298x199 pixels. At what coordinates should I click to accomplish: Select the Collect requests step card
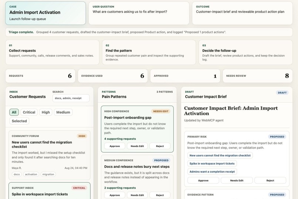pyautogui.click(x=52, y=52)
